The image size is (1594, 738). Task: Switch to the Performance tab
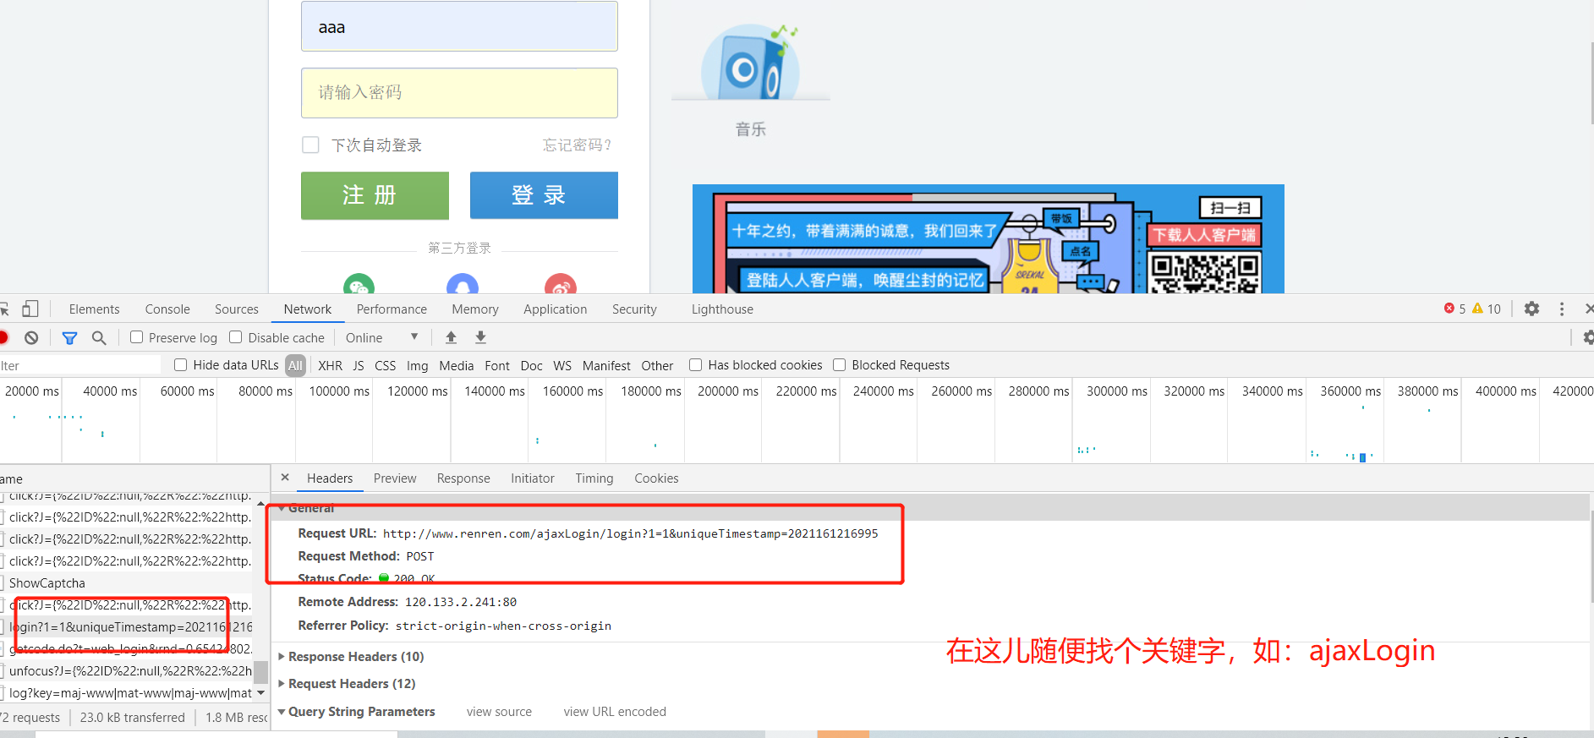392,309
